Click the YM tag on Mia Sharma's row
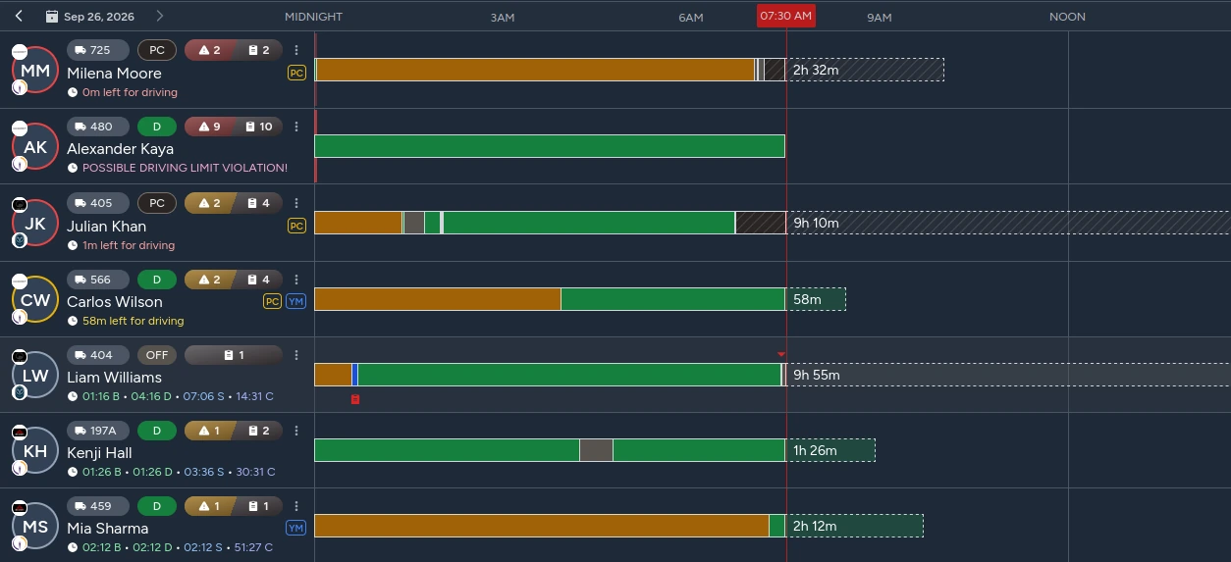The height and width of the screenshot is (562, 1231). (x=296, y=528)
